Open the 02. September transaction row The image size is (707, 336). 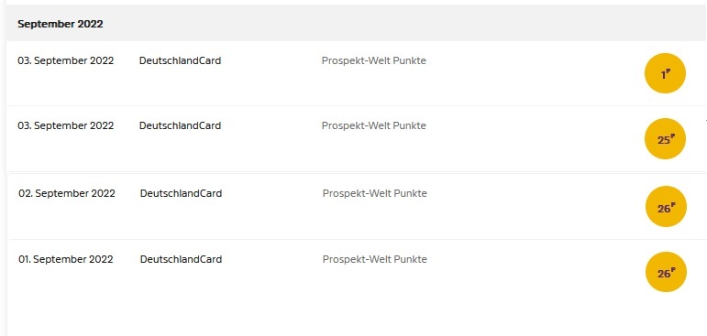(357, 206)
